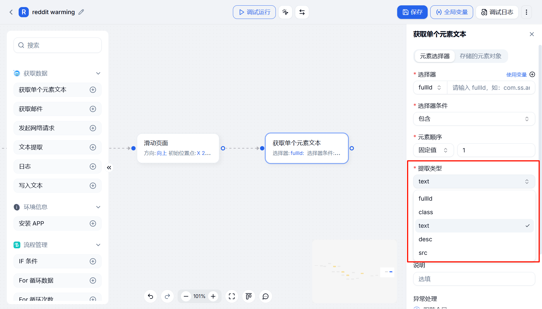Click the 获取邮件 list item label
Viewport: 542px width, 309px height.
coord(31,109)
